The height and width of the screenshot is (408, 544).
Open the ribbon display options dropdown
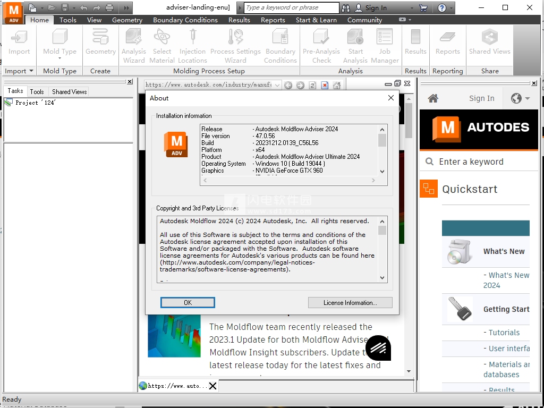(x=404, y=20)
